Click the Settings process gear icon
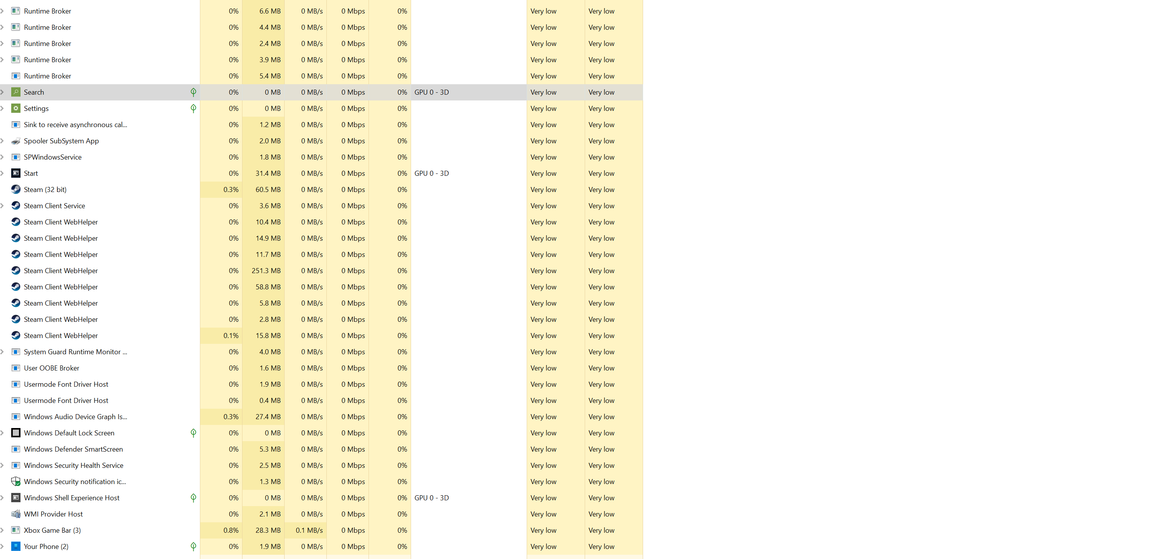This screenshot has height=559, width=1152. point(15,108)
